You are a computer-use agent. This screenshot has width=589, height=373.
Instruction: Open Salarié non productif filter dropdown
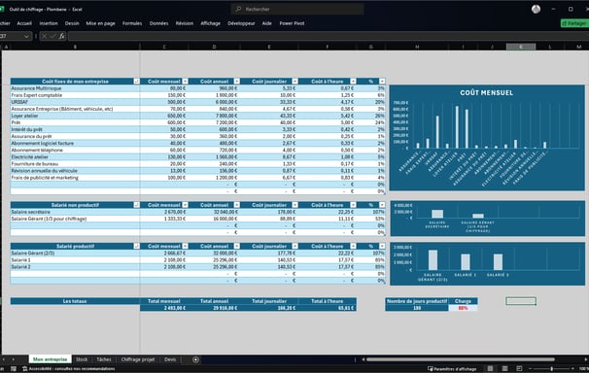(x=136, y=205)
